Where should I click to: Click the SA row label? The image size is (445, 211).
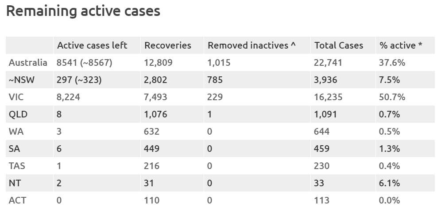tap(14, 149)
